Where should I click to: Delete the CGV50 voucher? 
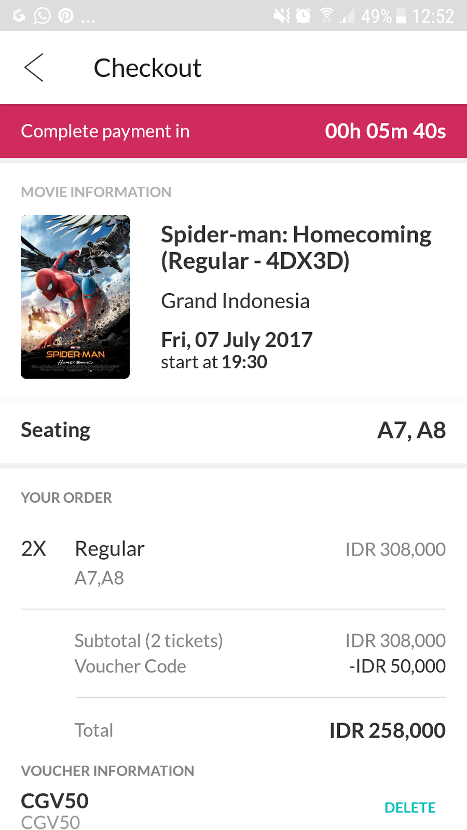pos(410,808)
